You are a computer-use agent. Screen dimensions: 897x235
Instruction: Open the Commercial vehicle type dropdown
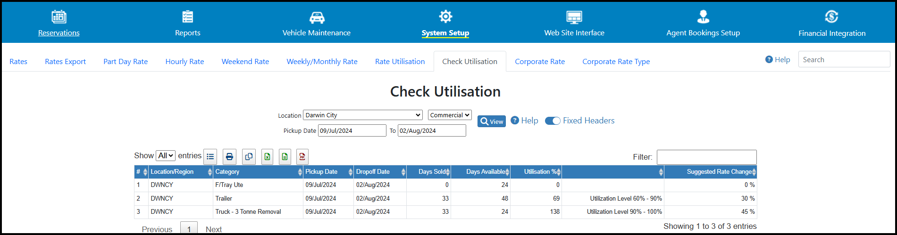pos(450,115)
